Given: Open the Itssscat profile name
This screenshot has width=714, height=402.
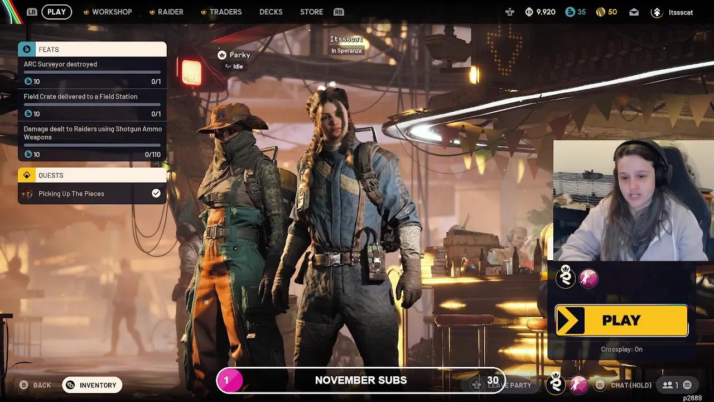Looking at the screenshot, I should coord(681,12).
